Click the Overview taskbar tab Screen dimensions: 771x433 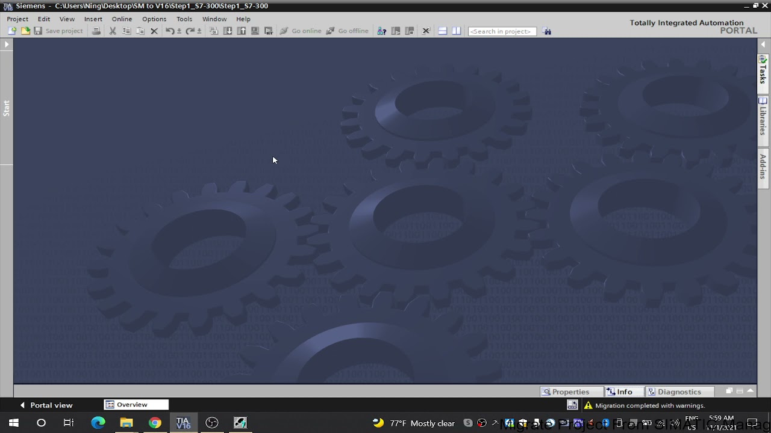(136, 405)
